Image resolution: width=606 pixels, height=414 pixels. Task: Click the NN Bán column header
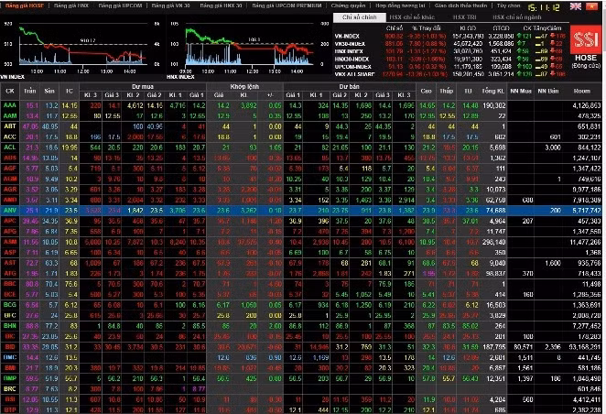click(548, 92)
